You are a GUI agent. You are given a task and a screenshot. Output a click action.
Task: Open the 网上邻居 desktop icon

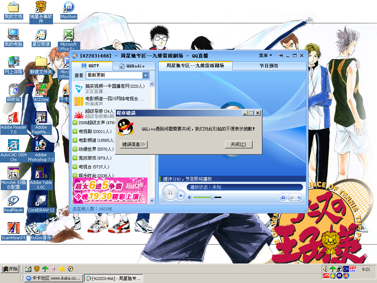(x=14, y=65)
